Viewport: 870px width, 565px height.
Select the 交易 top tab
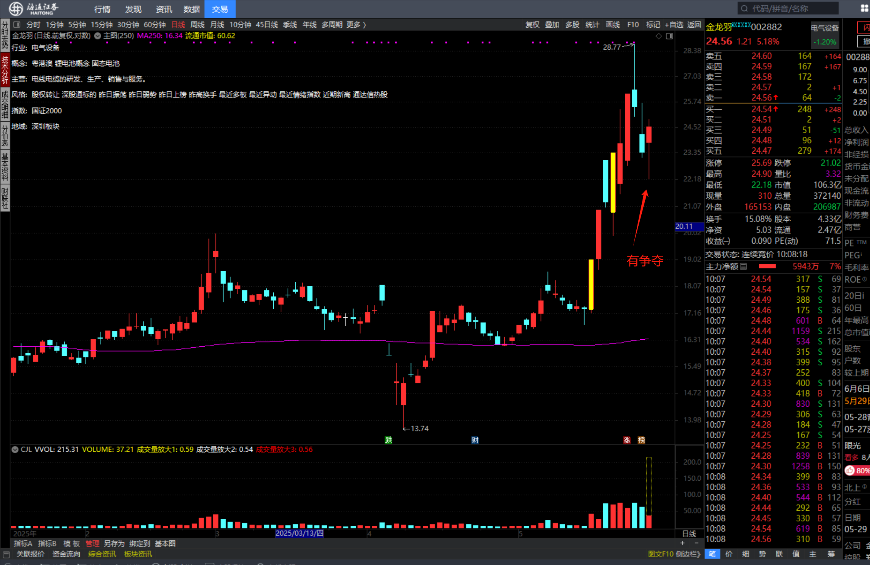point(220,9)
